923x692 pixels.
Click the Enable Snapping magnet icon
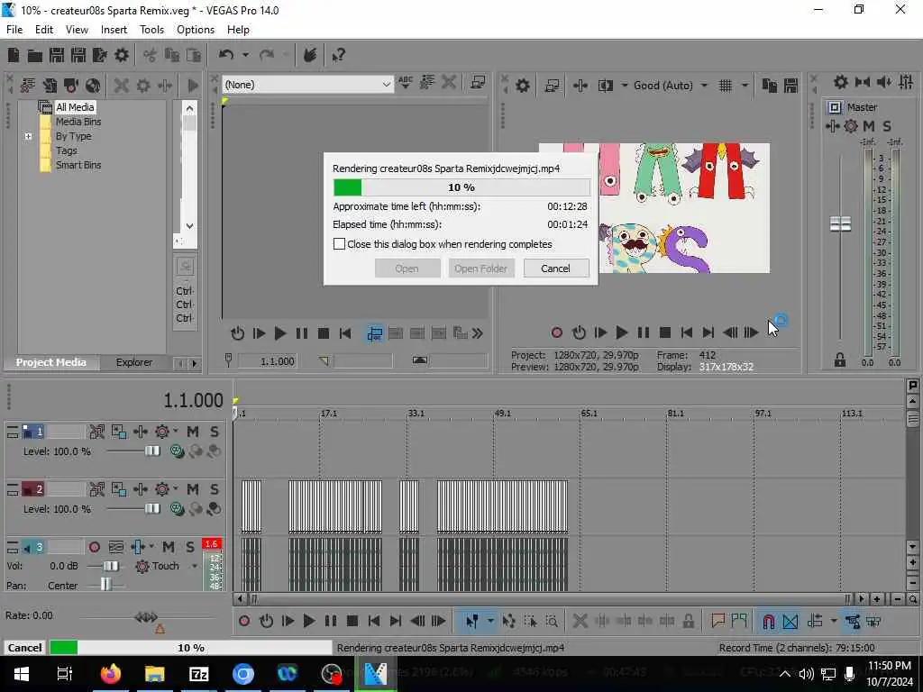[769, 622]
